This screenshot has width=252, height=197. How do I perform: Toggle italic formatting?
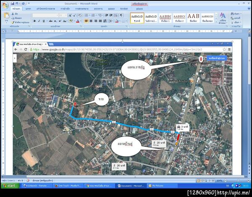[x=39, y=21]
